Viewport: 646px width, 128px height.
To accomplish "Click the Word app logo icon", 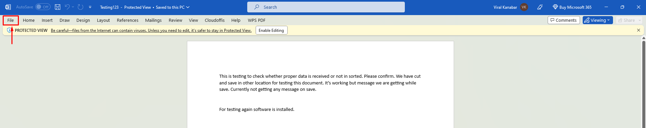I will click(x=8, y=7).
